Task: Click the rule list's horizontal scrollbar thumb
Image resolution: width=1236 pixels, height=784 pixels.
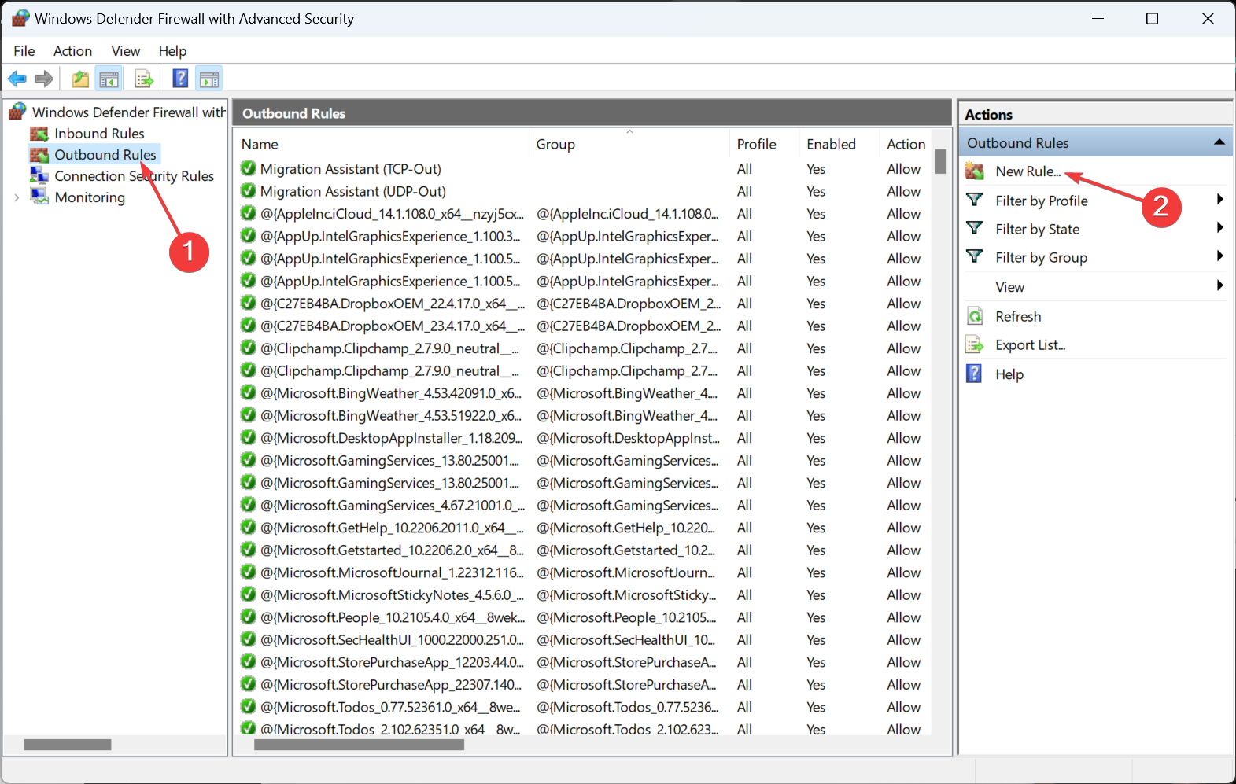Action: 359,745
